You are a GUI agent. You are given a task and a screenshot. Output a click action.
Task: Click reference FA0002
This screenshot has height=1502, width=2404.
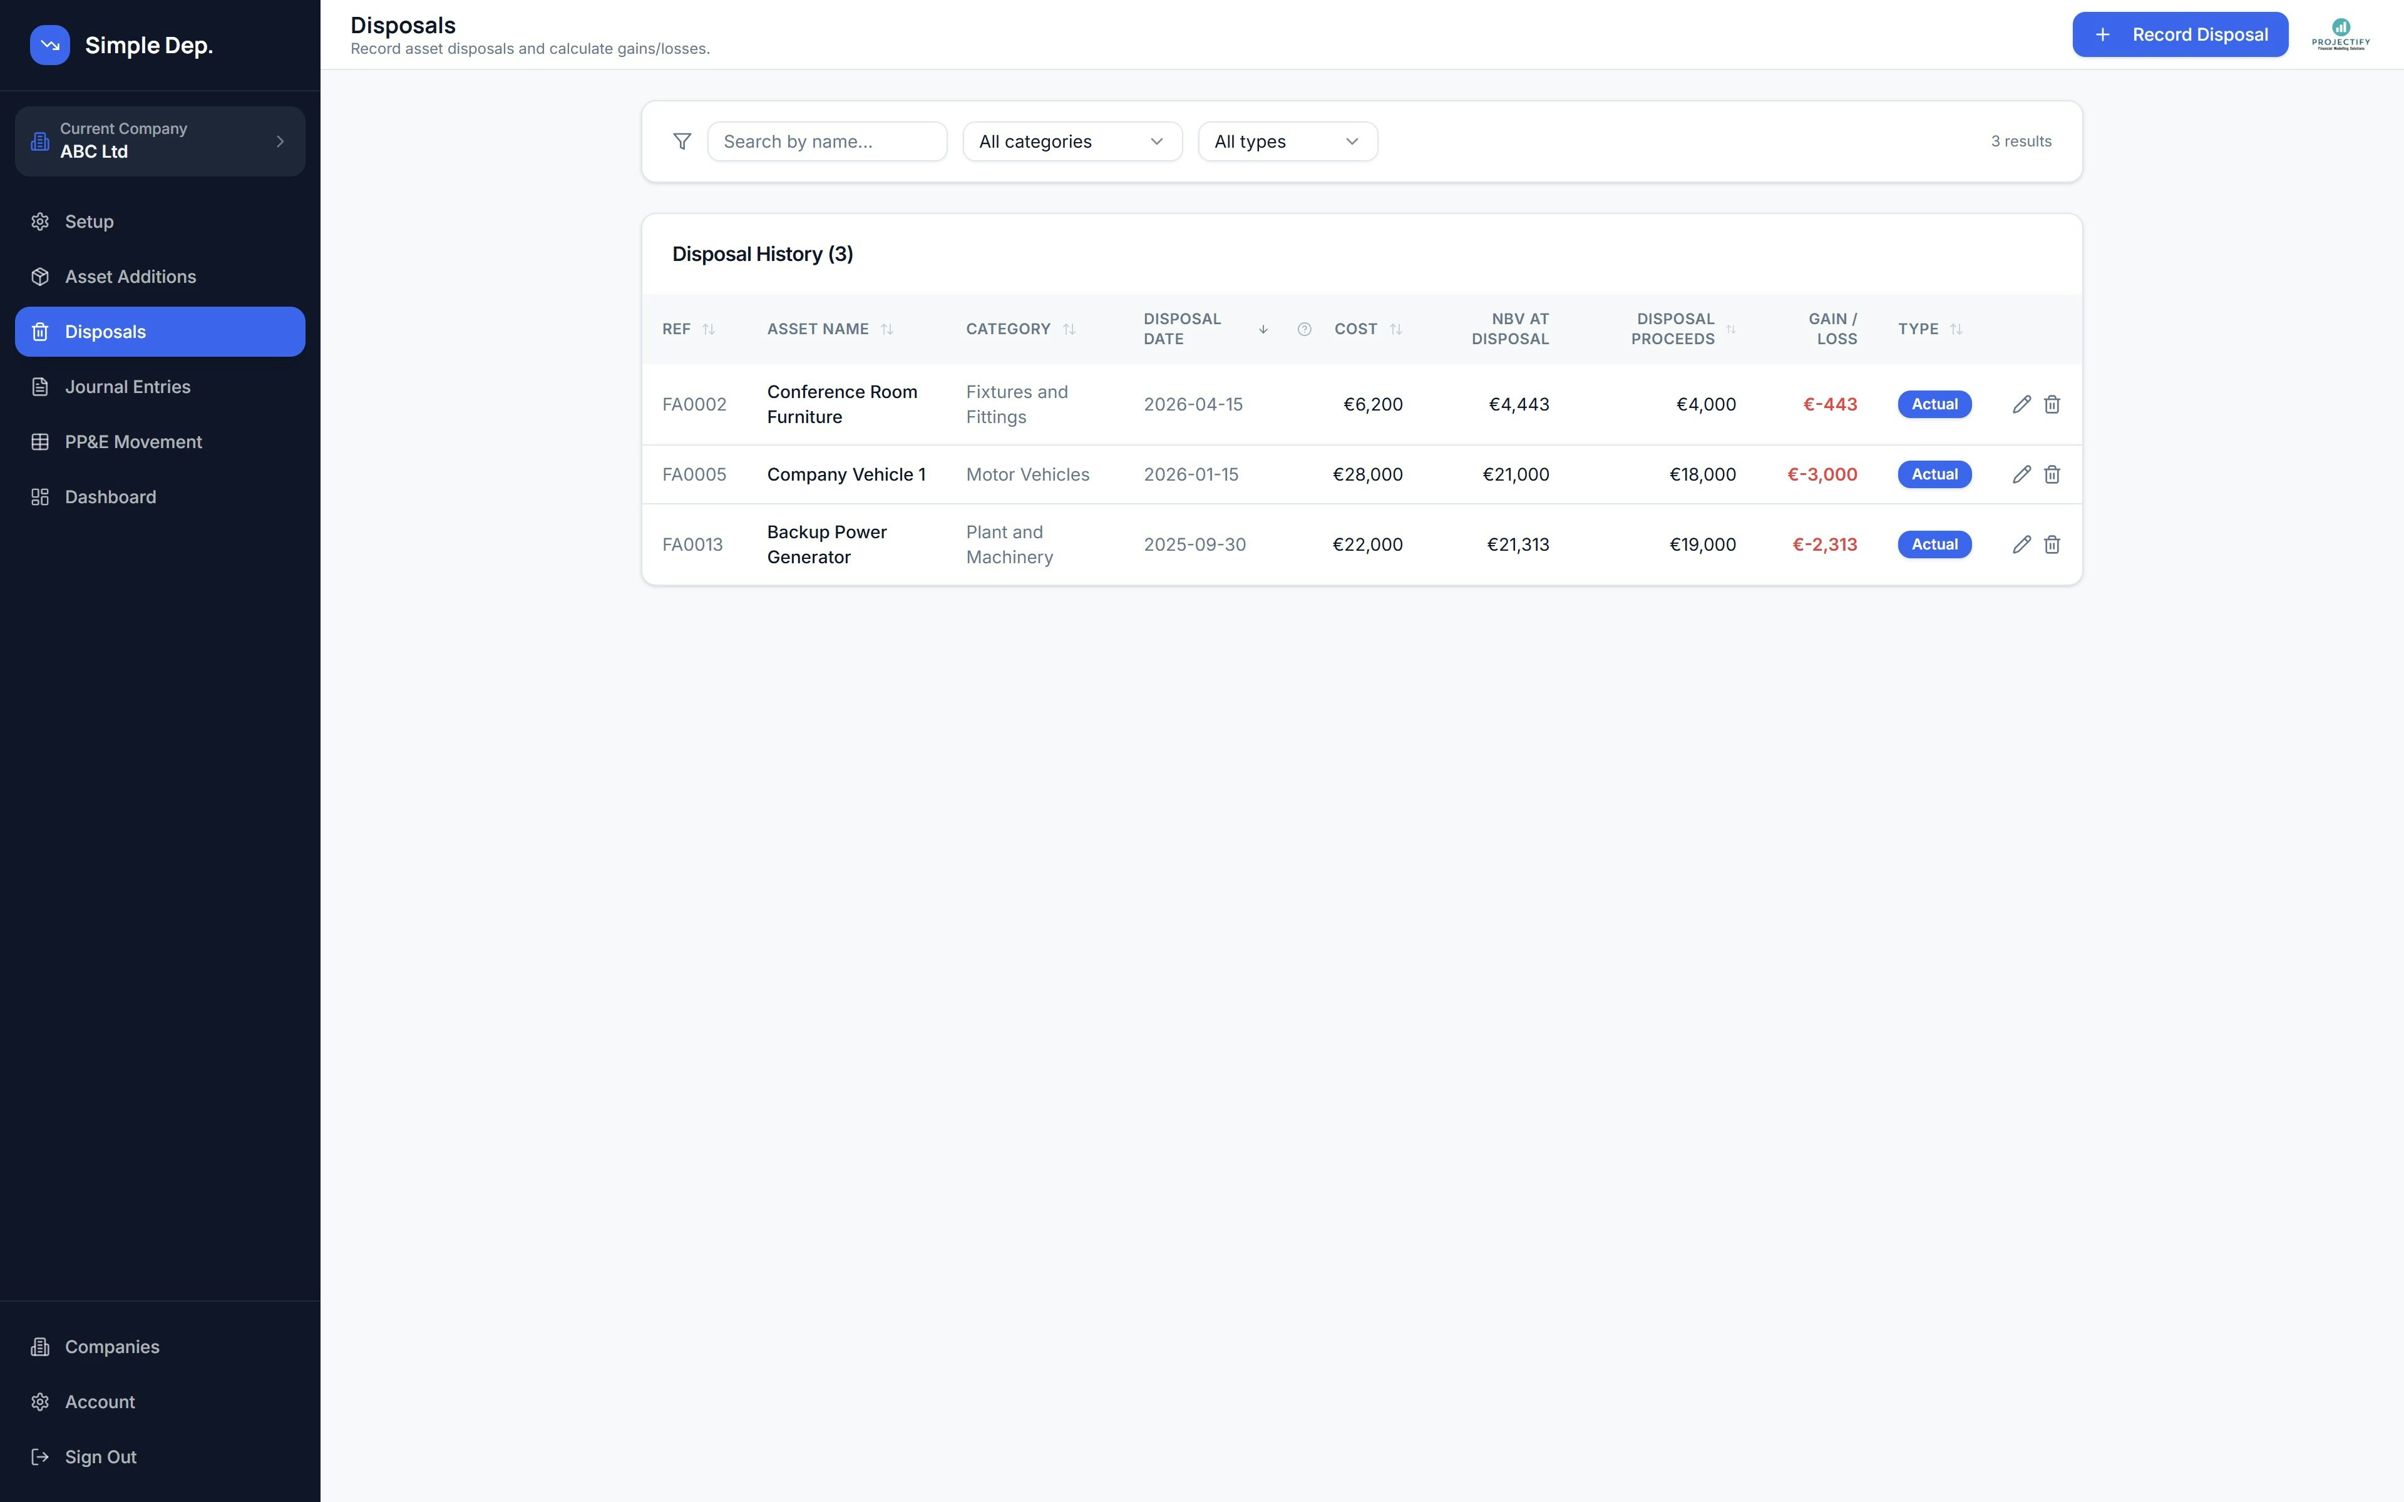point(694,404)
